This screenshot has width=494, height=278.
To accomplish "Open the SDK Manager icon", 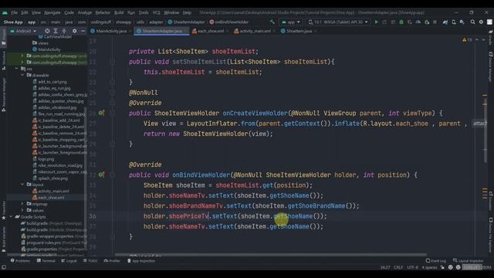I will point(462,22).
